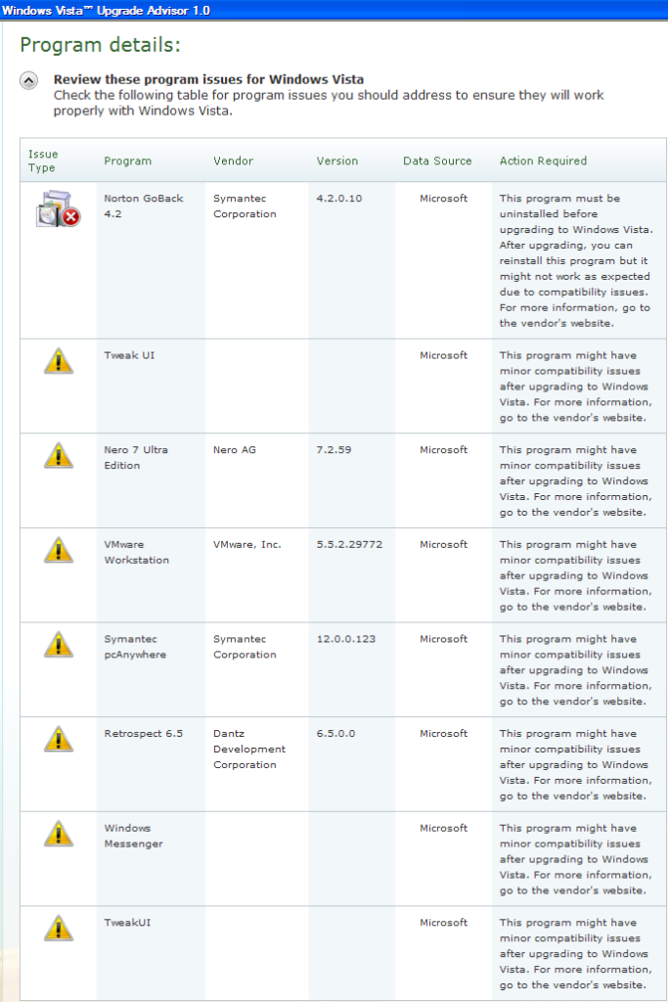Collapse the Review these program issues section
The width and height of the screenshot is (668, 1002).
point(28,80)
